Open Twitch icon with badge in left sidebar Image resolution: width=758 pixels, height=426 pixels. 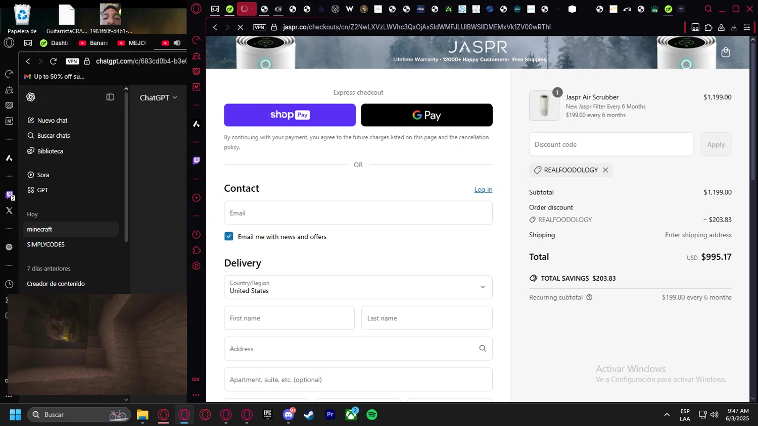pos(9,195)
